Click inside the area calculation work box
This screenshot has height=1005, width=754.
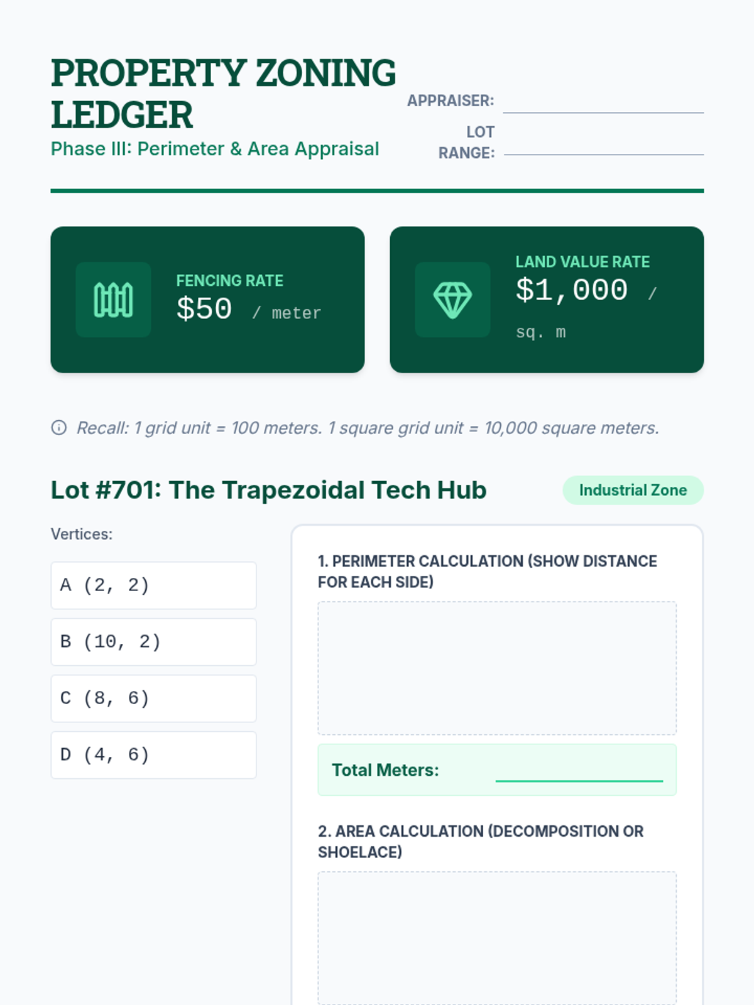click(497, 938)
